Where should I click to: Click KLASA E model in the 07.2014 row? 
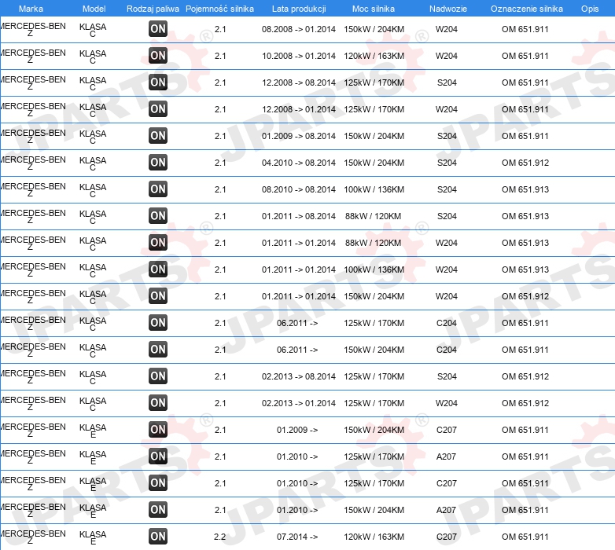pos(93,537)
